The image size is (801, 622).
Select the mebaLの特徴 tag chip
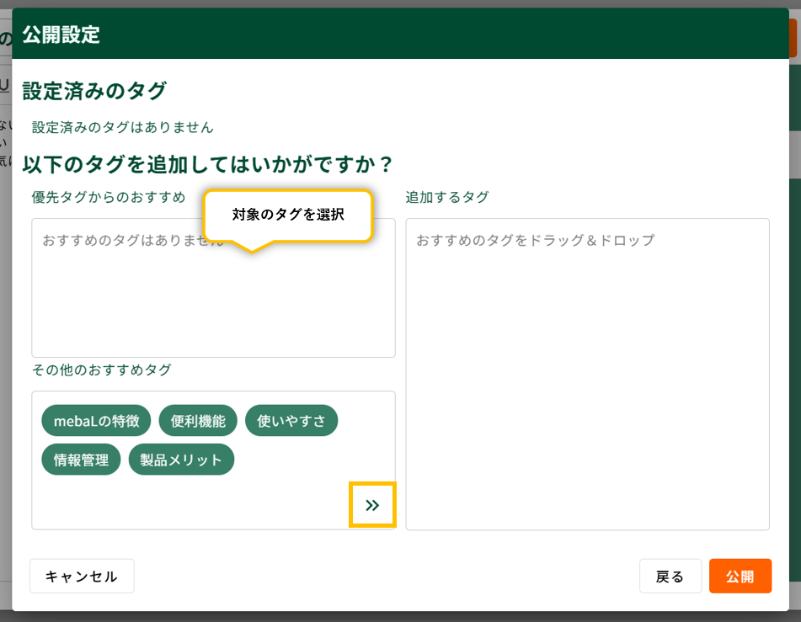[96, 421]
